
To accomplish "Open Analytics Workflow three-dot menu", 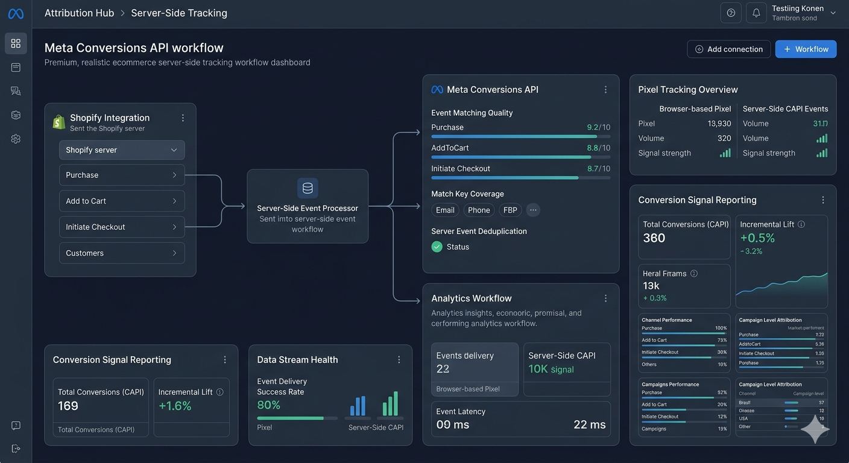I will pos(605,298).
